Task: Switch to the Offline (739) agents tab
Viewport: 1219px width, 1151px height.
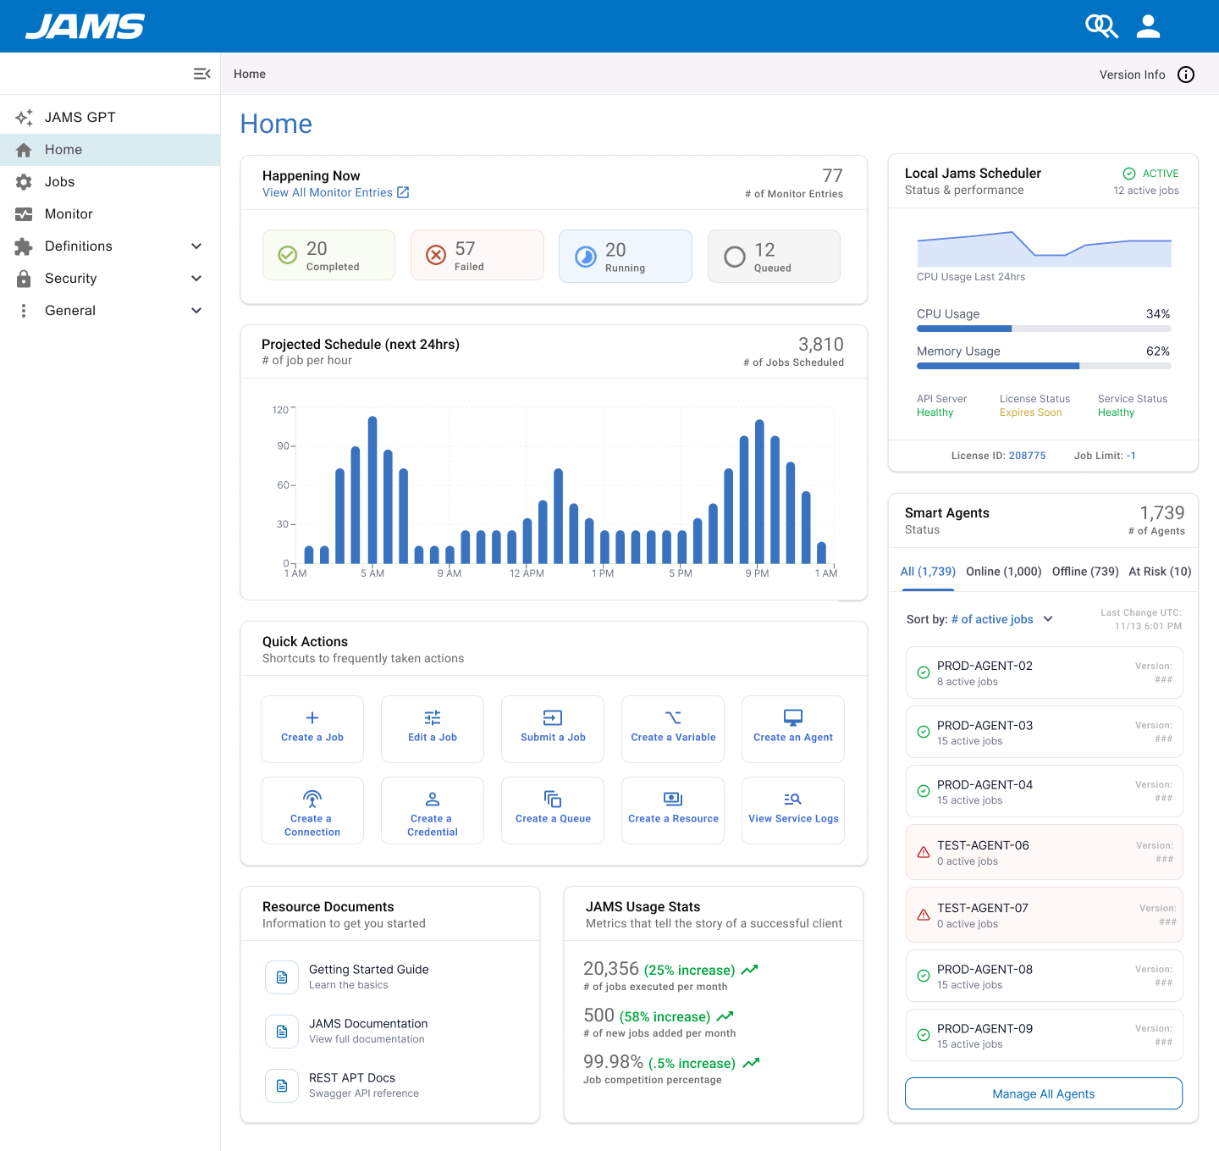Action: pos(1084,572)
